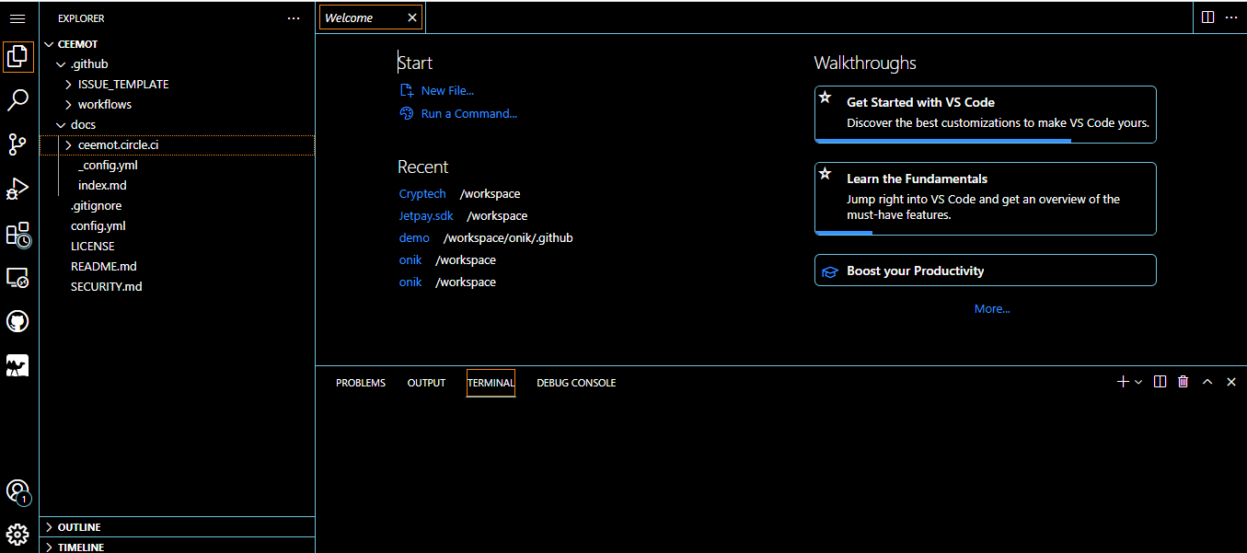Click the EXPLORER panel title
Screen dimensions: 1247x553
point(81,18)
